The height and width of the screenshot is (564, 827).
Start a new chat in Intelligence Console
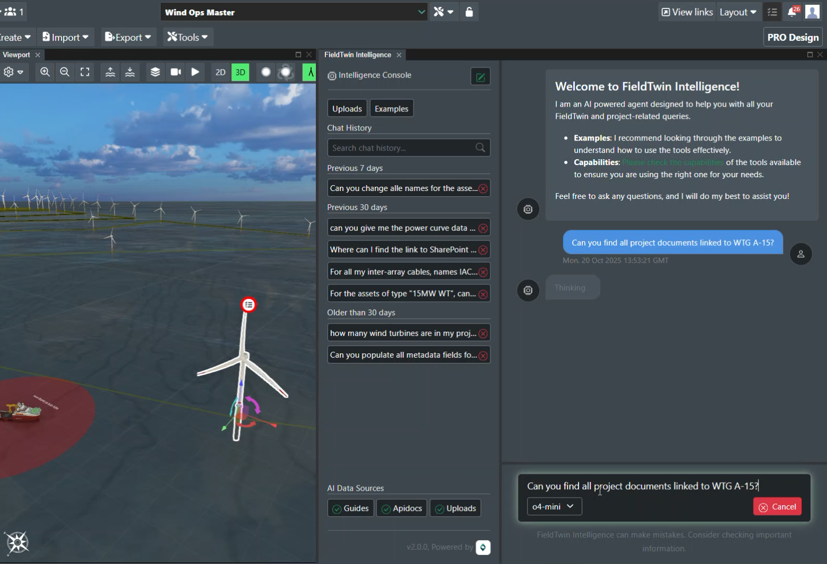tap(480, 77)
